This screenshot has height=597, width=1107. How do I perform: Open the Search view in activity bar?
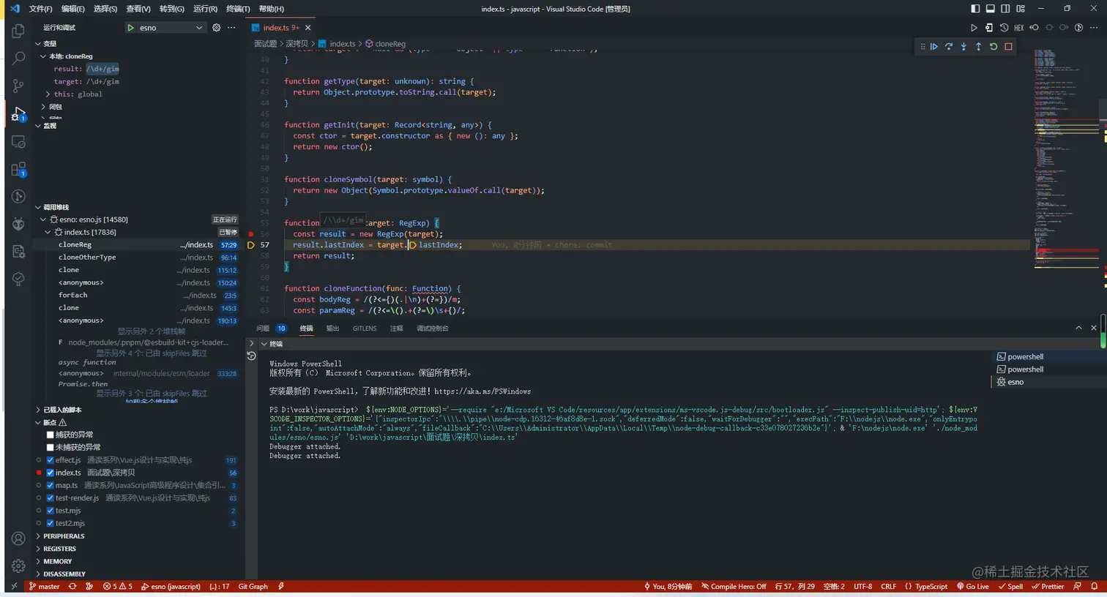pos(18,59)
